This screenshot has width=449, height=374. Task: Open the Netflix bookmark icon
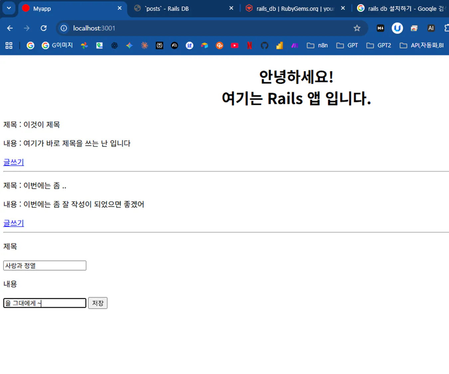click(249, 46)
